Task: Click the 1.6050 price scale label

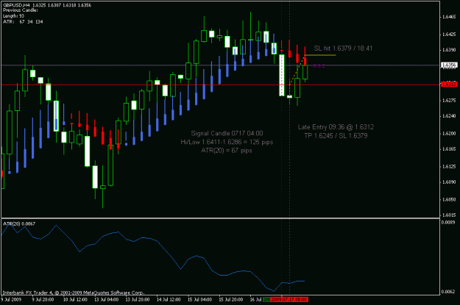Action: [449, 199]
